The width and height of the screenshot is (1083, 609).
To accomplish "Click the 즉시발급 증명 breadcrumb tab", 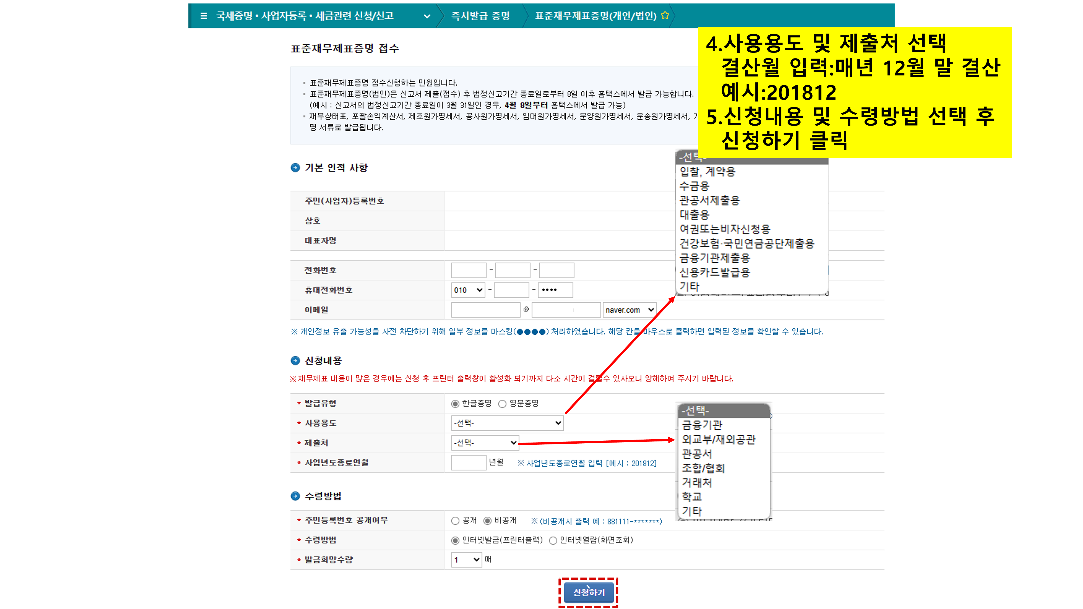I will (480, 16).
